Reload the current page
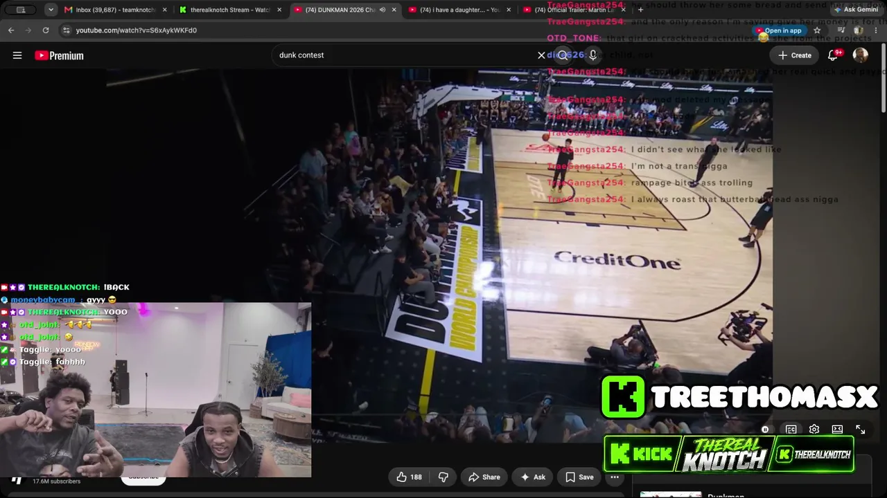This screenshot has width=887, height=498. click(46, 30)
